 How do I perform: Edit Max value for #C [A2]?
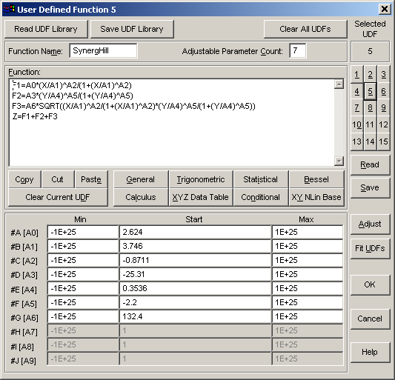pos(308,261)
